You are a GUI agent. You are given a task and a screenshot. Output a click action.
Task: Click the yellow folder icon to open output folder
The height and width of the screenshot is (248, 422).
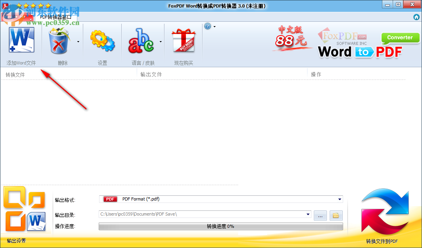tap(335, 215)
